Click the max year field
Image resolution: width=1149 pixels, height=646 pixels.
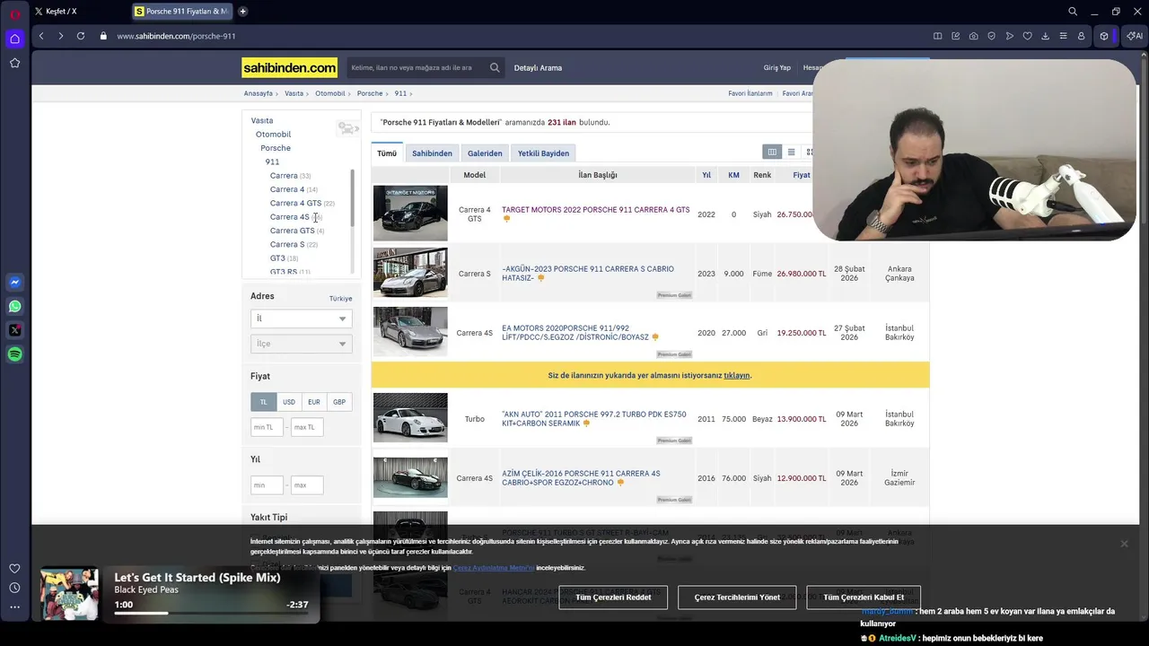pos(307,485)
